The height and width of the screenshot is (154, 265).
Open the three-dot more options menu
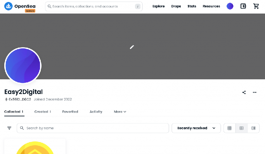tap(255, 92)
